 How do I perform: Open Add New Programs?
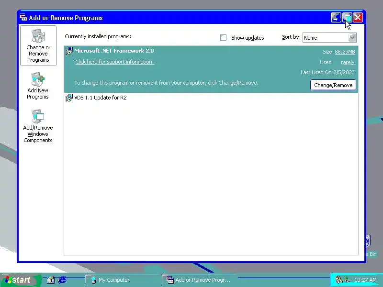[38, 86]
